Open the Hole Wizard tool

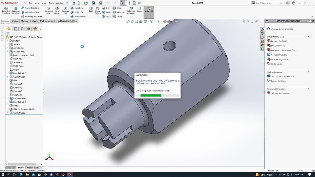[x=57, y=10]
